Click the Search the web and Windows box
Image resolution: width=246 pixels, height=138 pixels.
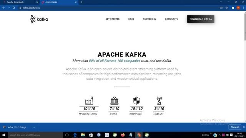(x=35, y=135)
